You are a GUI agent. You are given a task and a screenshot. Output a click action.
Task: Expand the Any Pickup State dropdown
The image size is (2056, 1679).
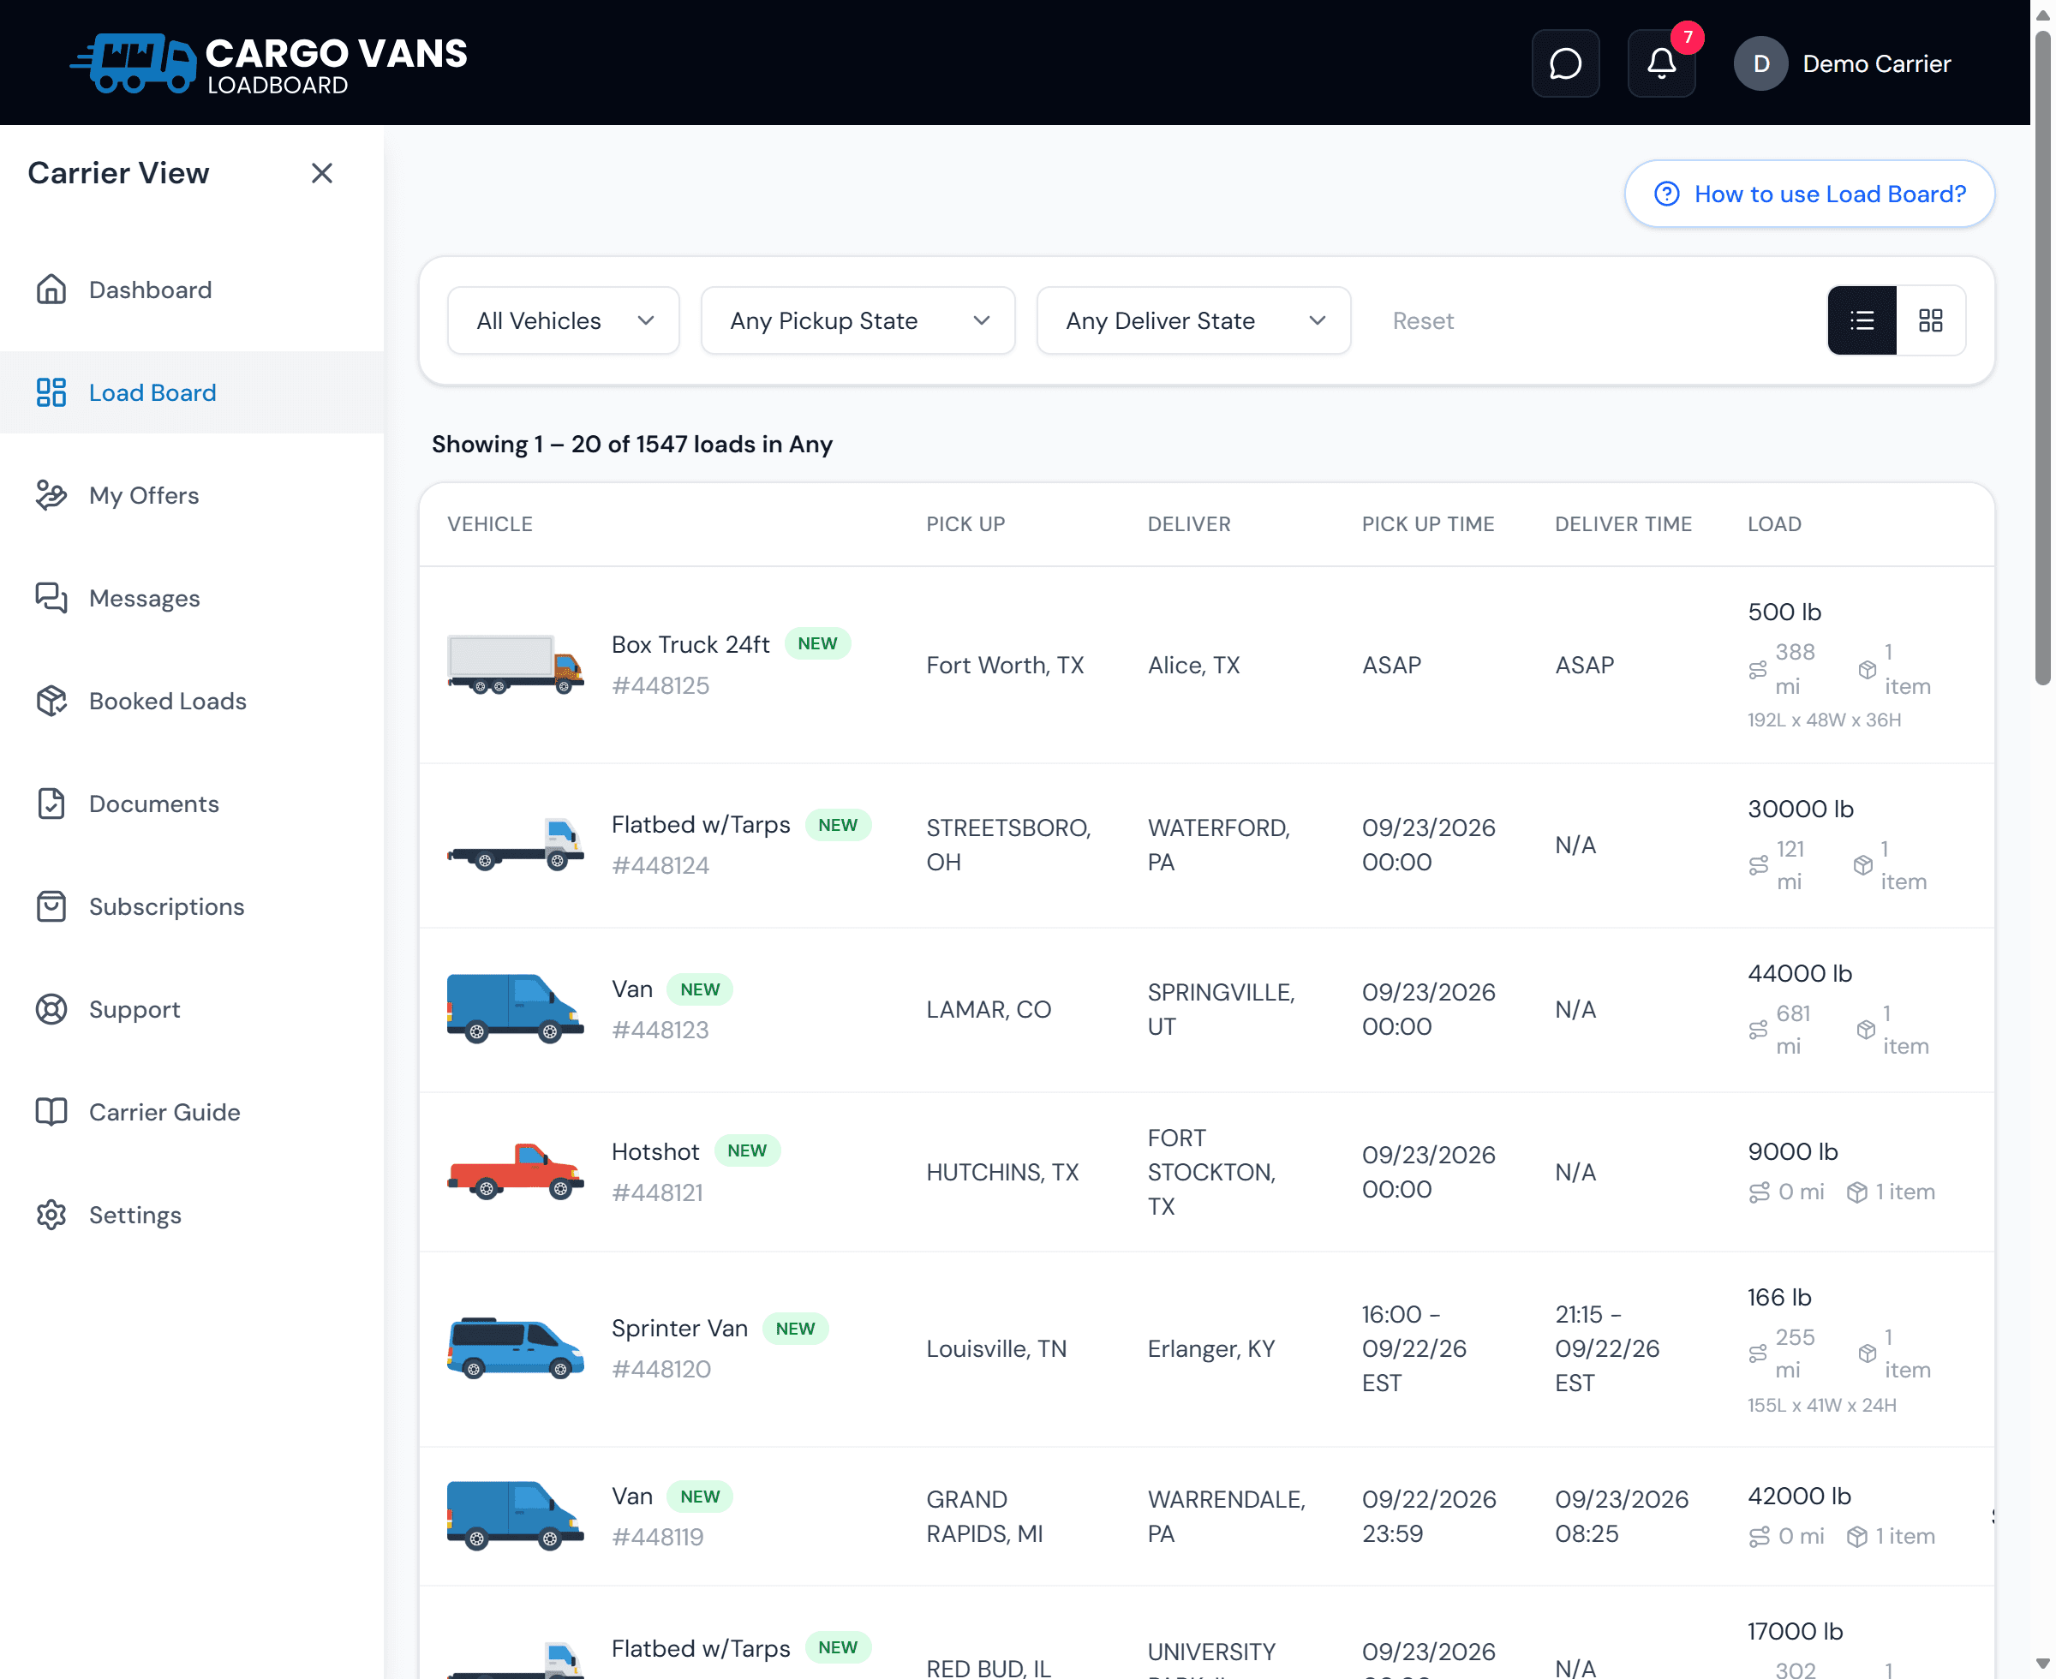pos(858,320)
